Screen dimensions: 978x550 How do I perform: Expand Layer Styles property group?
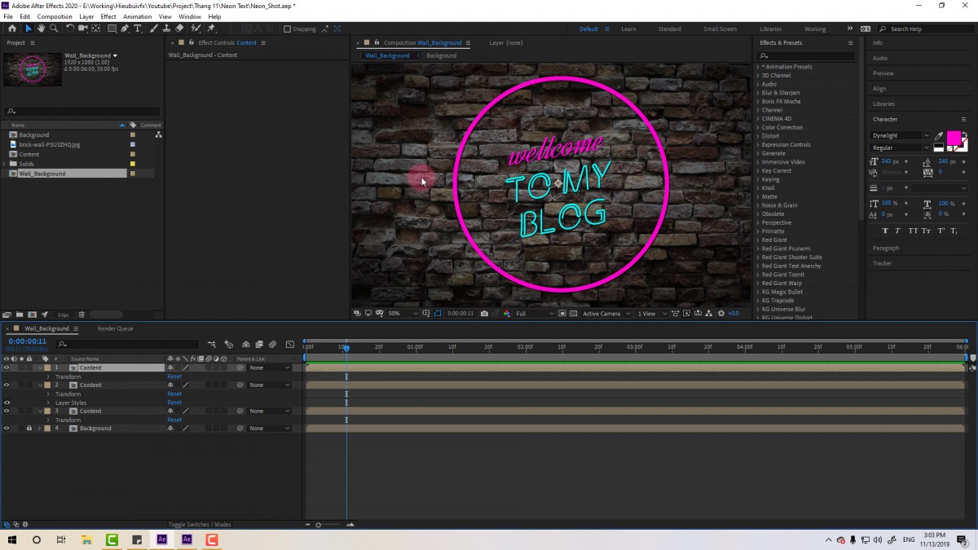click(x=48, y=403)
